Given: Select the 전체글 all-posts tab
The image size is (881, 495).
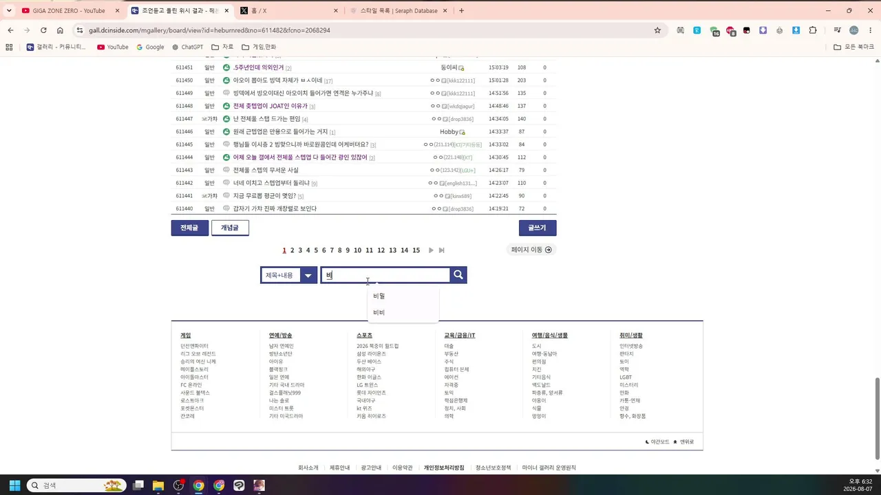Looking at the screenshot, I should pos(189,228).
